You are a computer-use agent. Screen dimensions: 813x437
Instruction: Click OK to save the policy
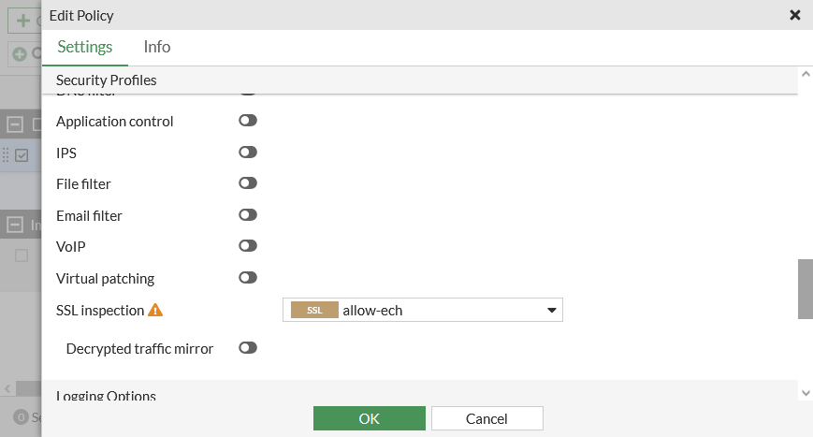tap(369, 418)
